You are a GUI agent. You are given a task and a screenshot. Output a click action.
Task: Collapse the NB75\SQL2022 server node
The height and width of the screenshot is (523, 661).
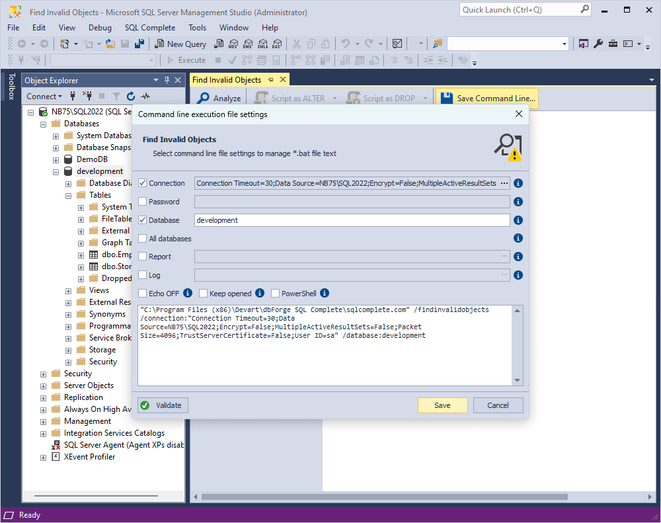click(x=30, y=112)
